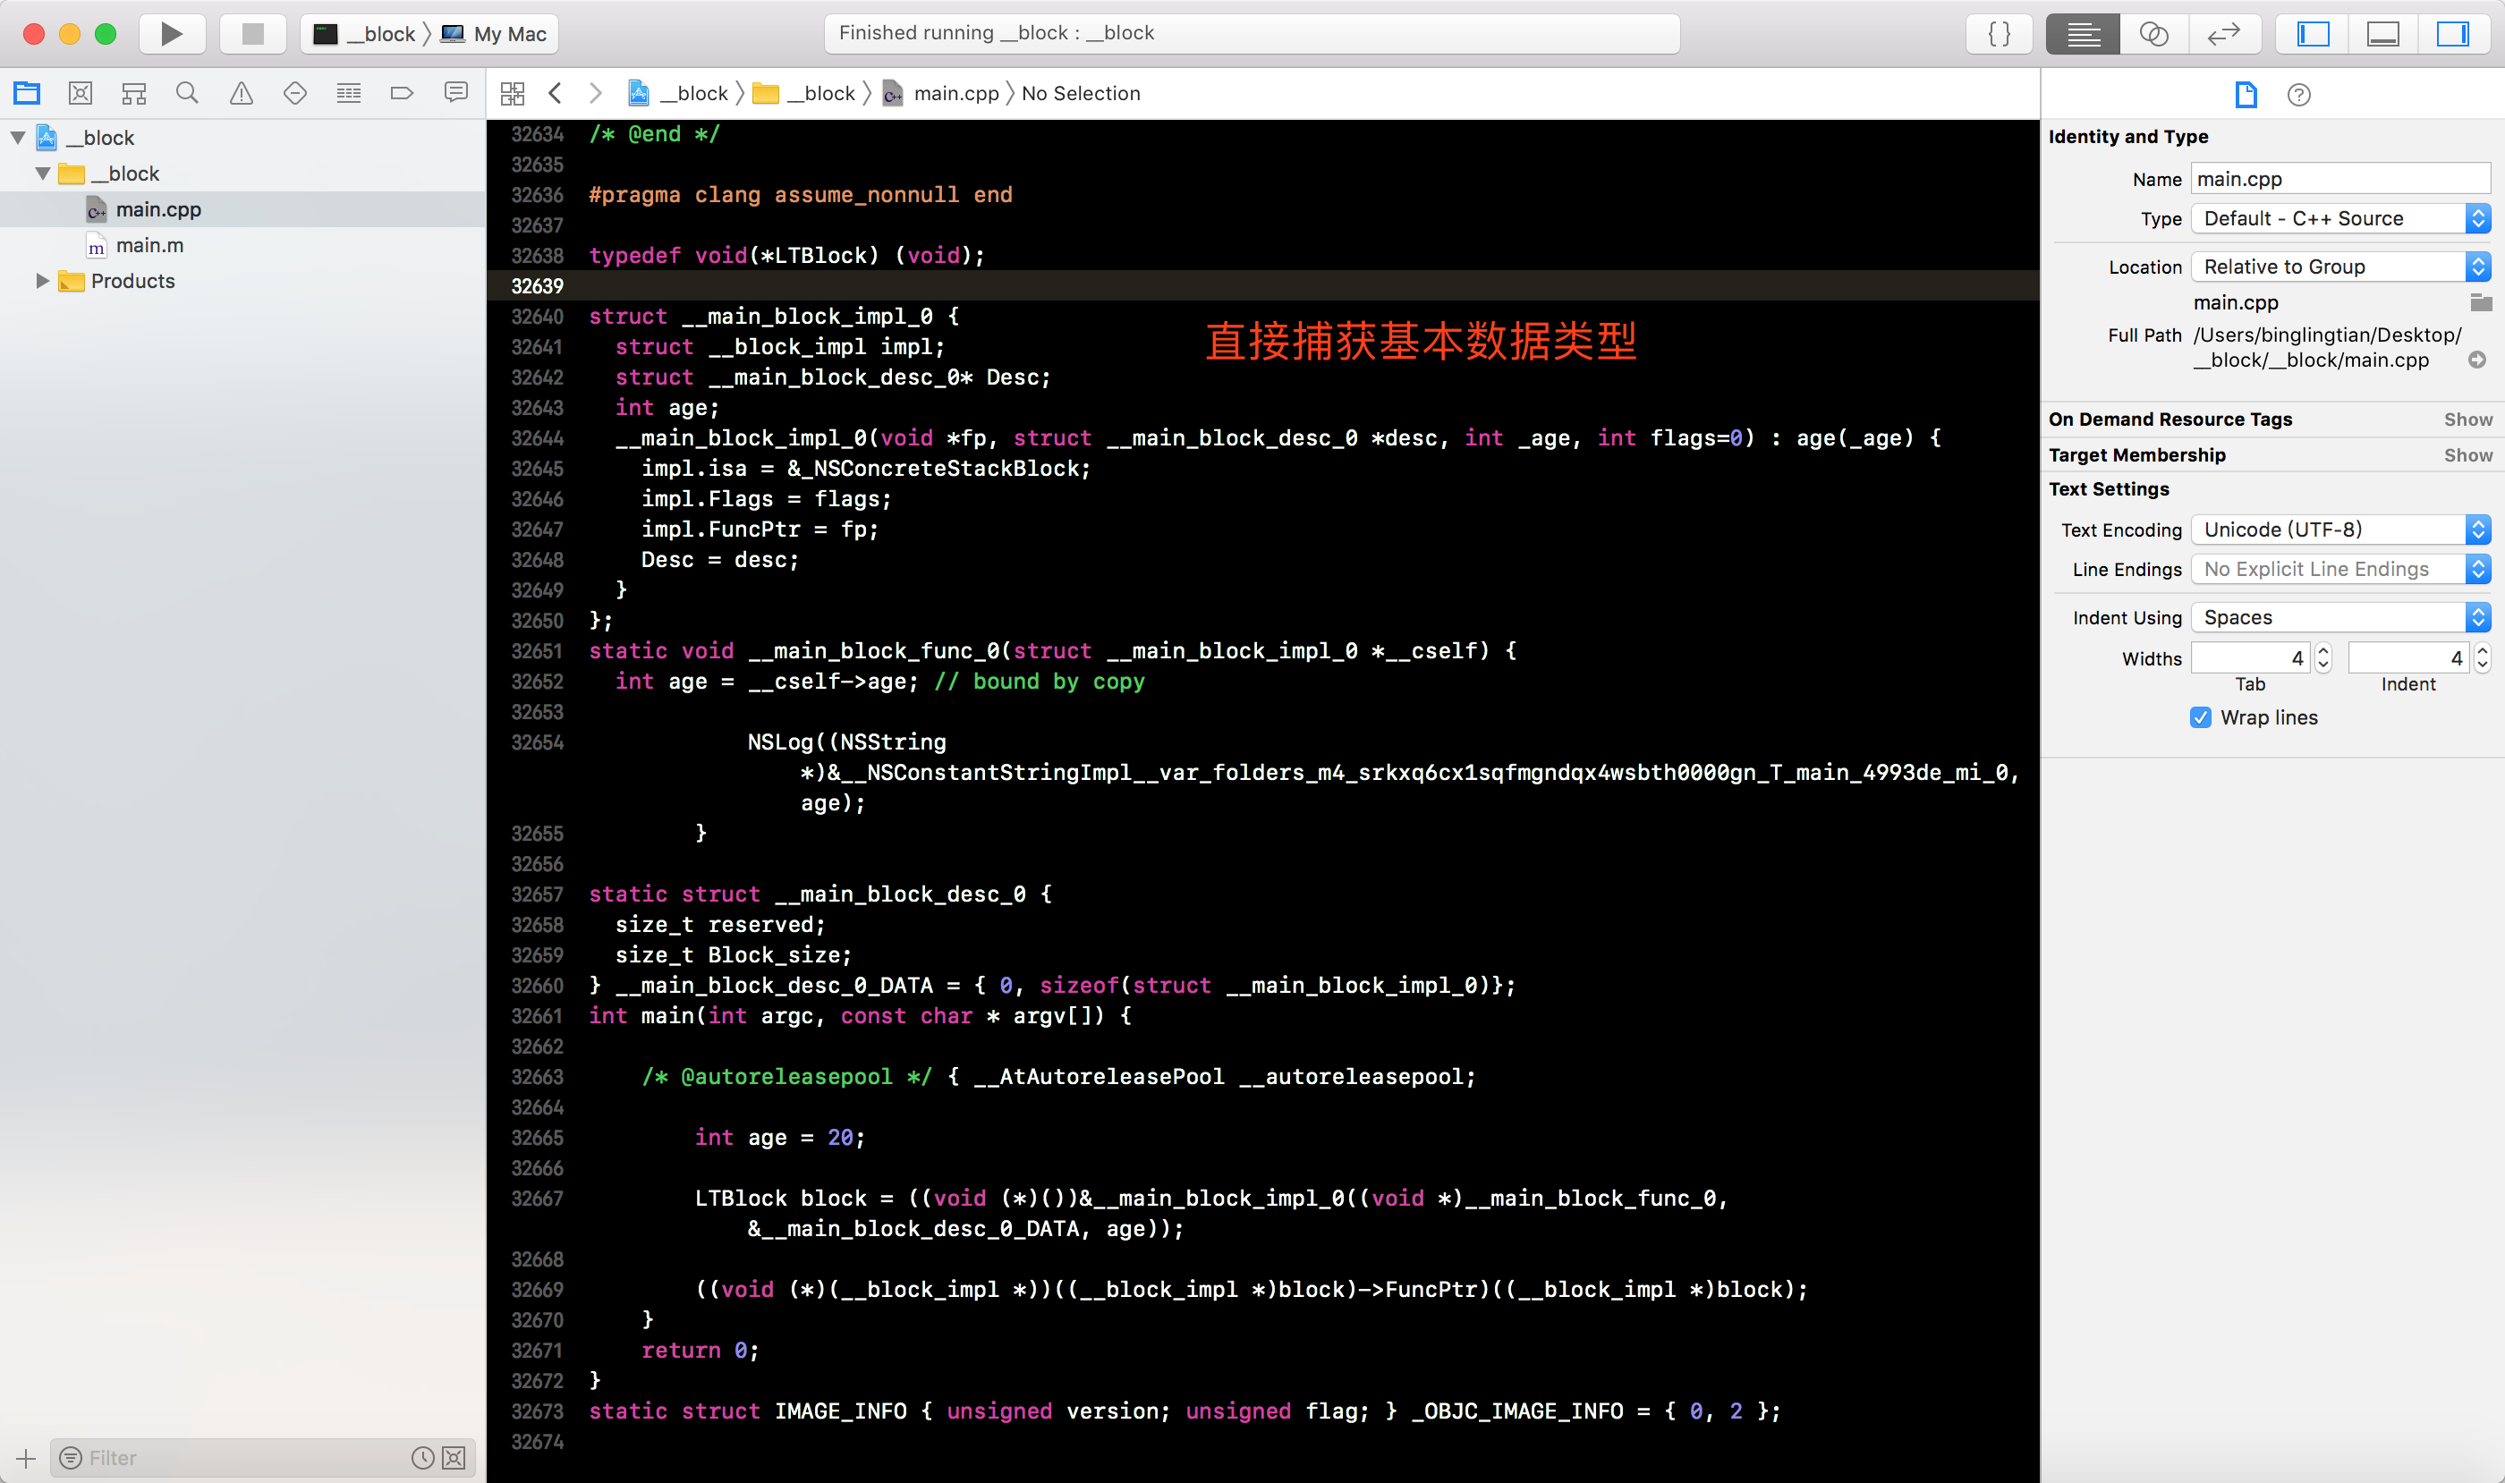Adjust the Indent width stepper
2505x1483 pixels.
click(x=2481, y=657)
